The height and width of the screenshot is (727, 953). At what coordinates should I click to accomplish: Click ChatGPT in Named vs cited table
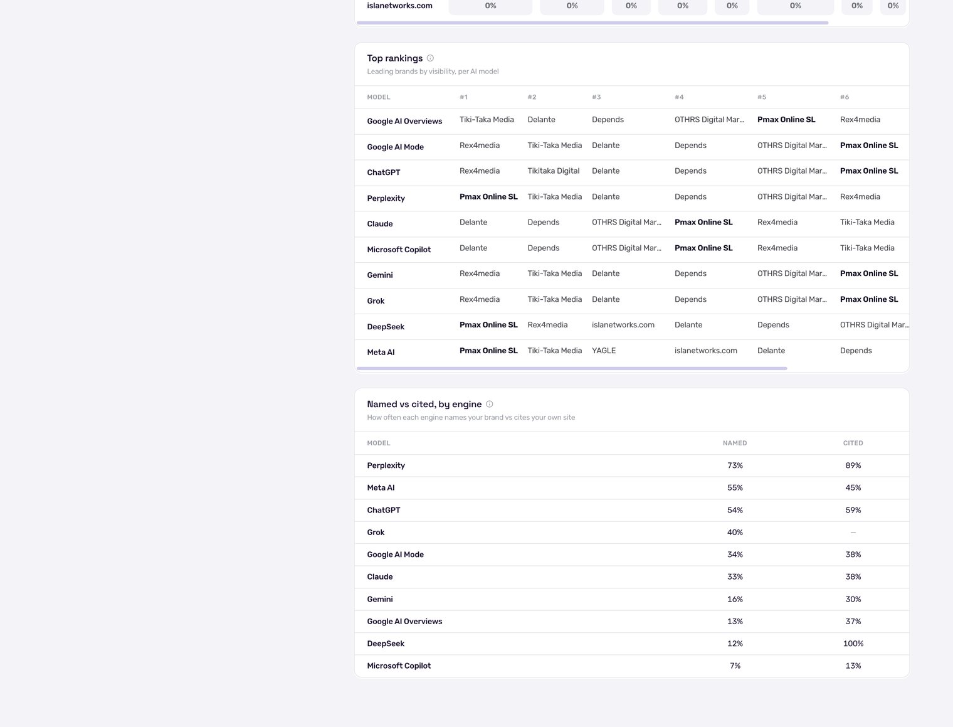coord(383,510)
